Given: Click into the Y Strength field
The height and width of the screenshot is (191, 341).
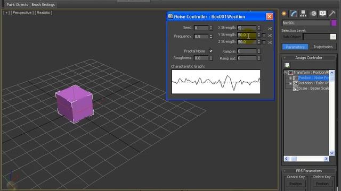Looking at the screenshot, I should pyautogui.click(x=247, y=35).
